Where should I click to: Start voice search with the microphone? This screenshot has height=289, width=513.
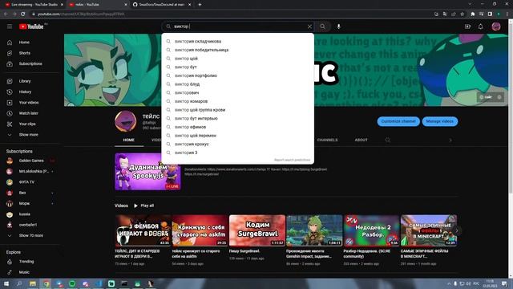[x=338, y=26]
